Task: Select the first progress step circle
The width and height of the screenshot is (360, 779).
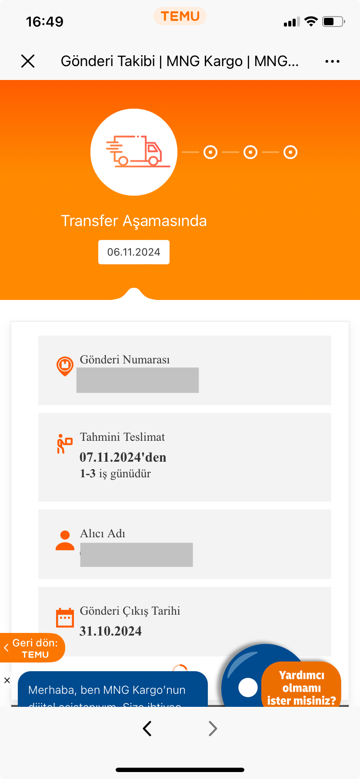Action: coord(210,152)
